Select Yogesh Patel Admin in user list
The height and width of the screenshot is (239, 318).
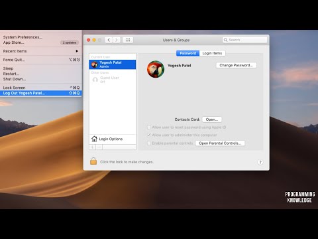[x=113, y=64]
